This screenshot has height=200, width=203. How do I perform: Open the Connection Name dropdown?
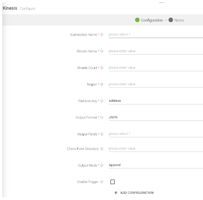click(x=156, y=34)
